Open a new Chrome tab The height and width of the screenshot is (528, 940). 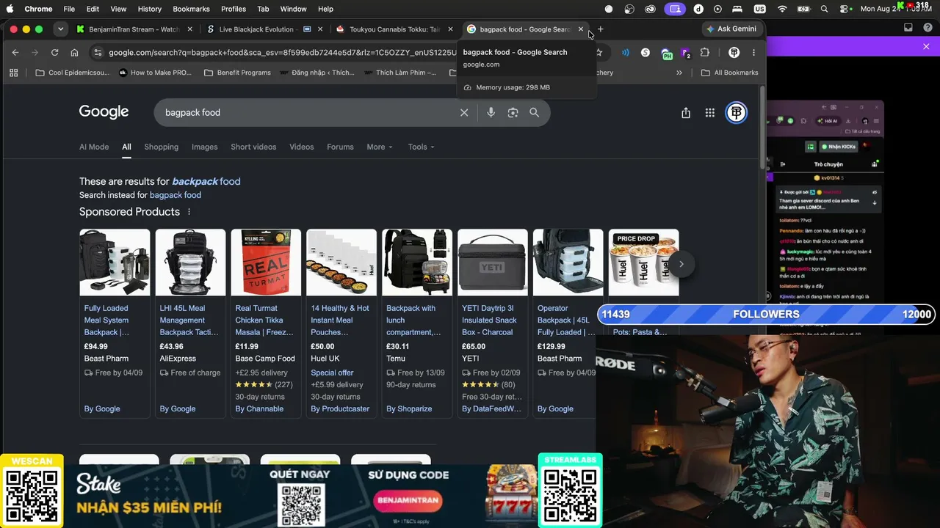600,29
